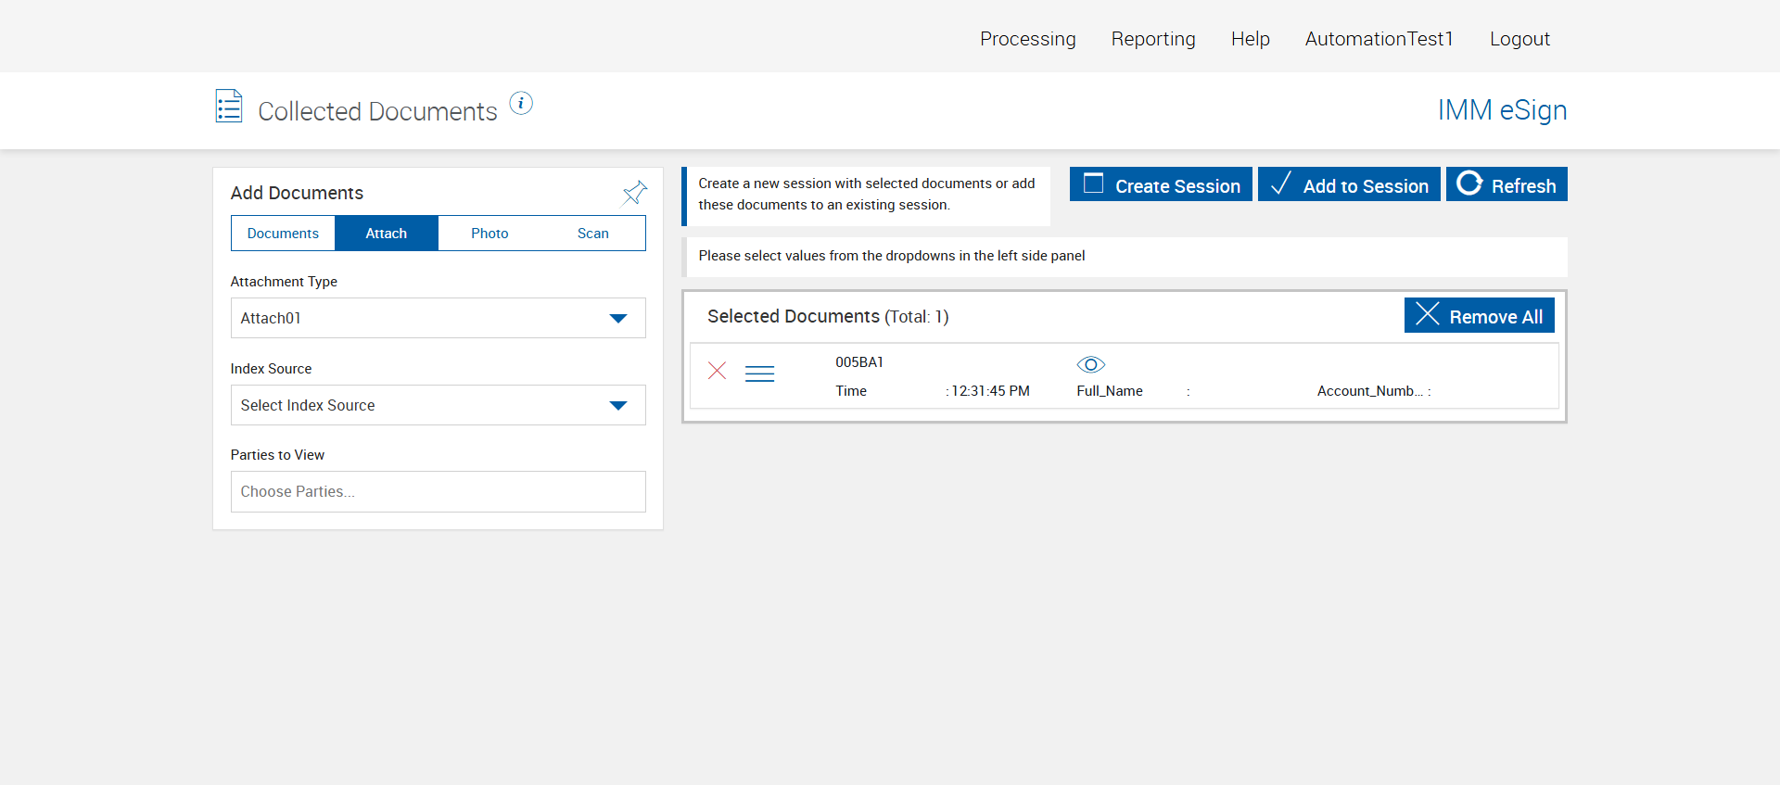Click the Choose Parties input field
Screen dimensions: 1780x785
point(438,491)
